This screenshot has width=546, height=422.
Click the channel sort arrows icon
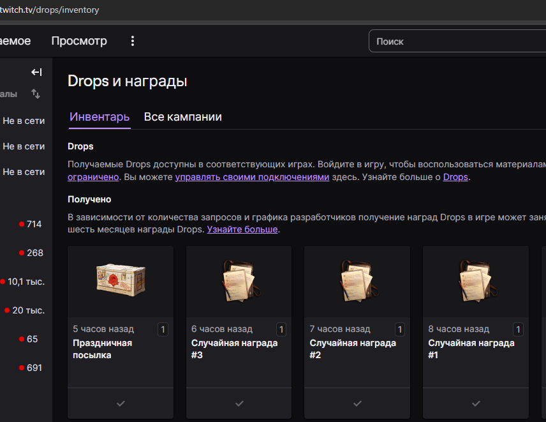[x=36, y=94]
